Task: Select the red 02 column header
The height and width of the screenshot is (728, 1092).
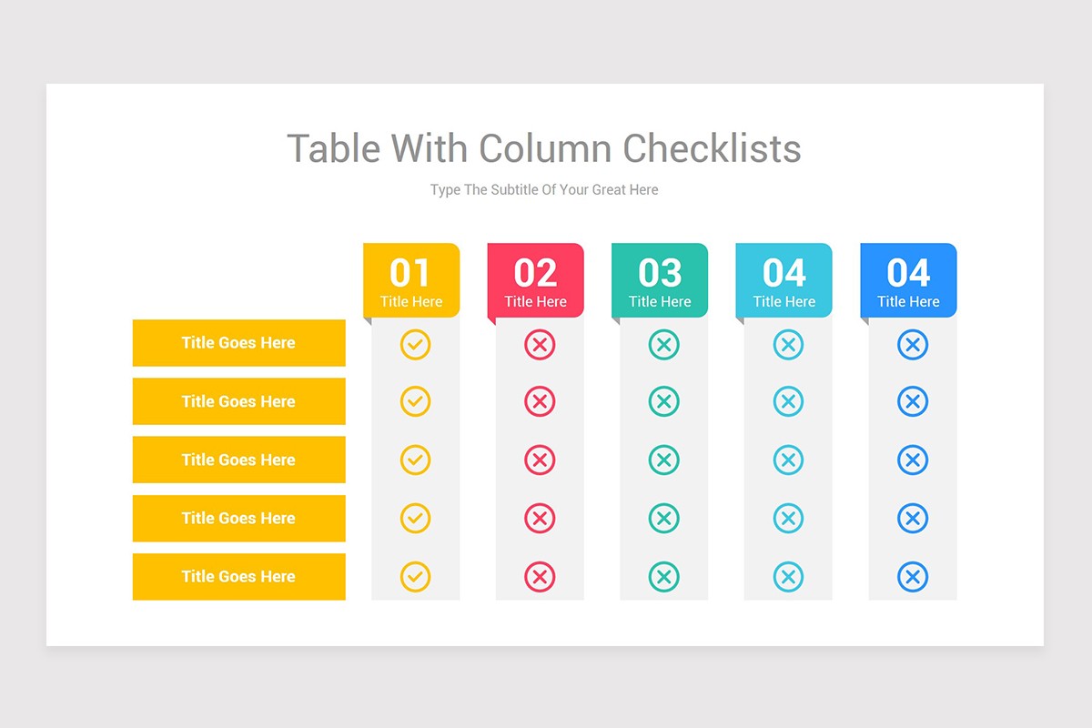Action: click(x=535, y=280)
